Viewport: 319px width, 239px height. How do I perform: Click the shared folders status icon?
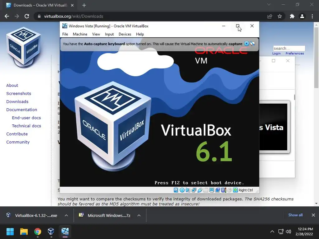coord(206,190)
